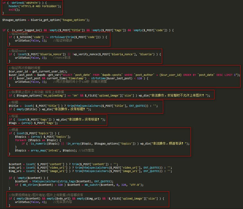
Task: Place cursor on the //标题 comment
Action: tap(13, 102)
